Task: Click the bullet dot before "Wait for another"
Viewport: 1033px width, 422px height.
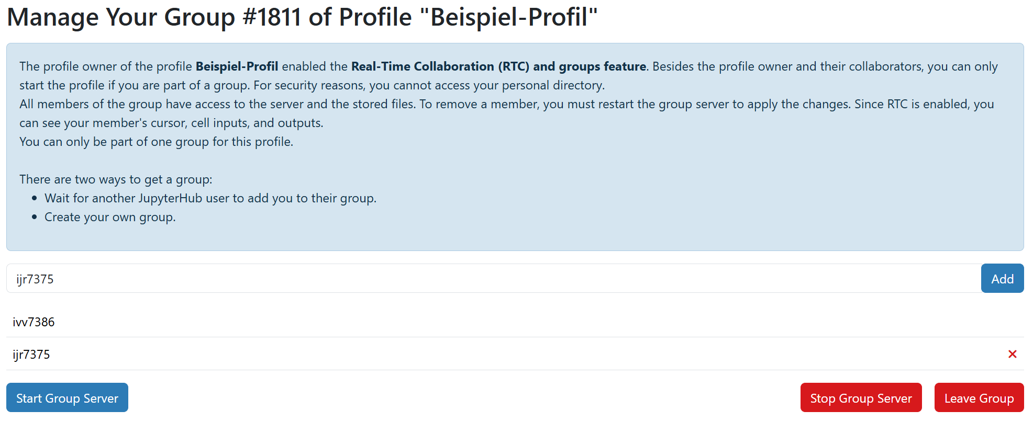Action: (x=35, y=198)
